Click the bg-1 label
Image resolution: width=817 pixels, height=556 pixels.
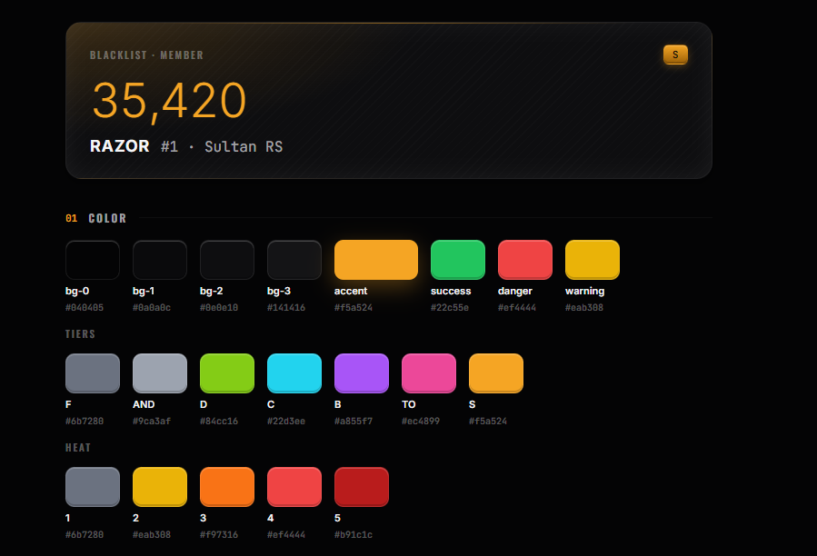coord(144,291)
